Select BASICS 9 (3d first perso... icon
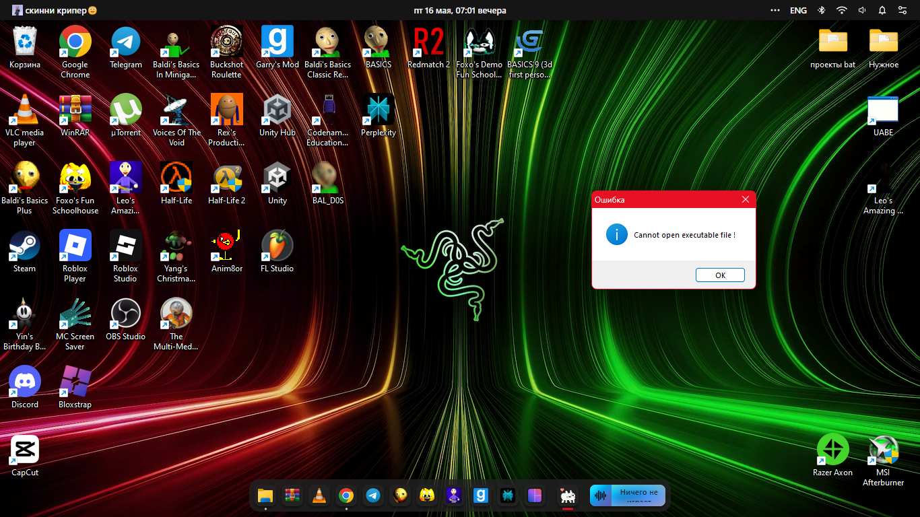Viewport: 920px width, 517px height. [x=529, y=52]
